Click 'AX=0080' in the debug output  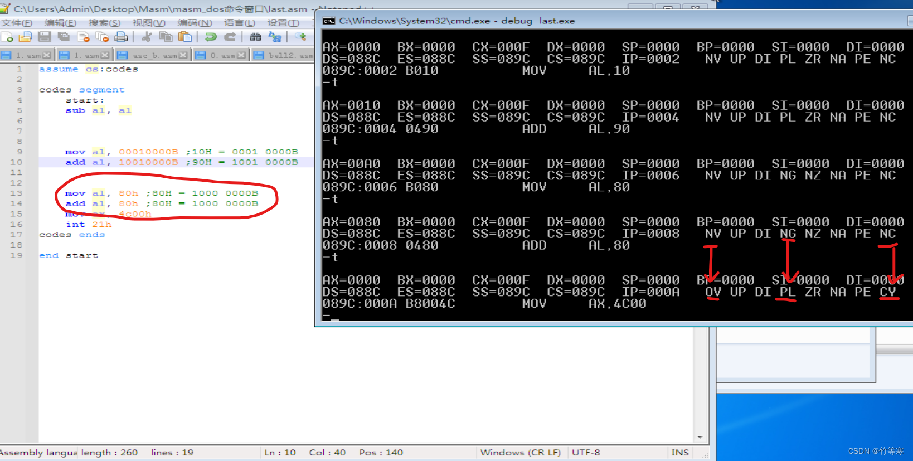(351, 222)
